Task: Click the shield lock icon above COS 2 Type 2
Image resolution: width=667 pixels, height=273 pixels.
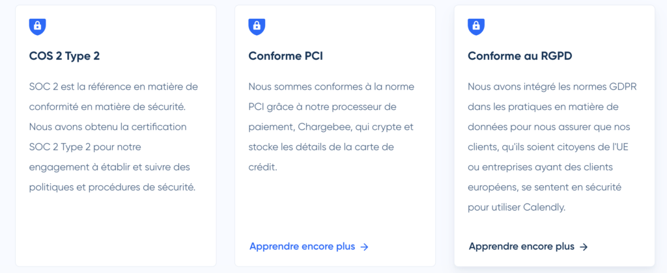Action: 38,27
